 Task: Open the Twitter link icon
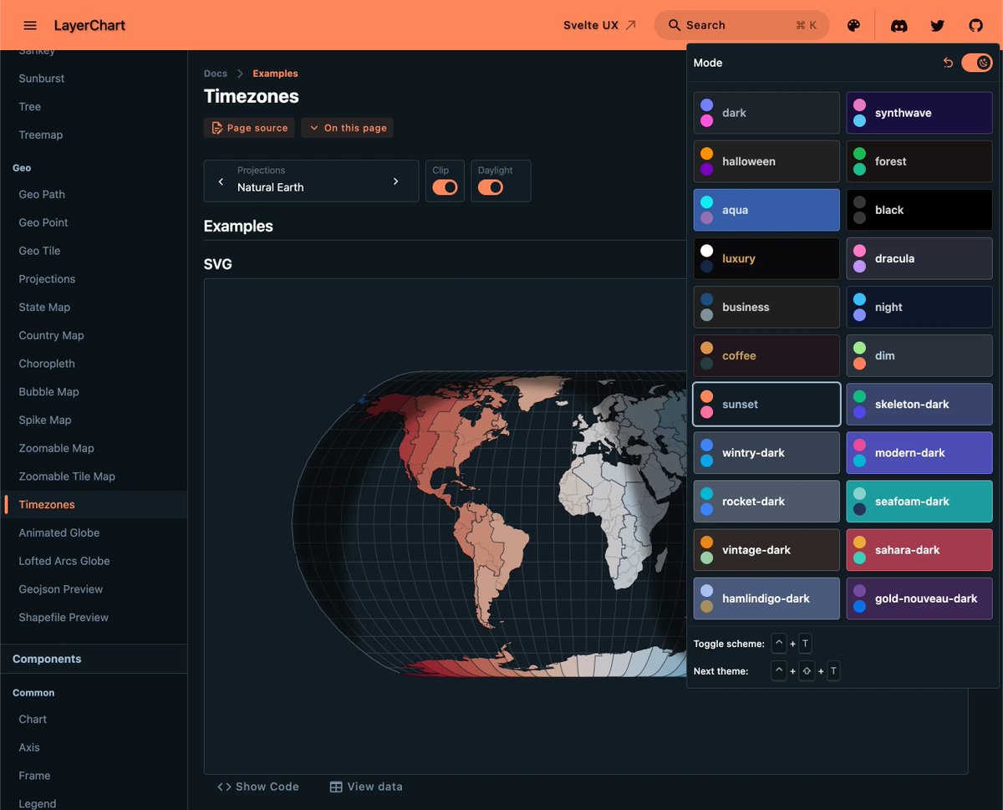938,25
